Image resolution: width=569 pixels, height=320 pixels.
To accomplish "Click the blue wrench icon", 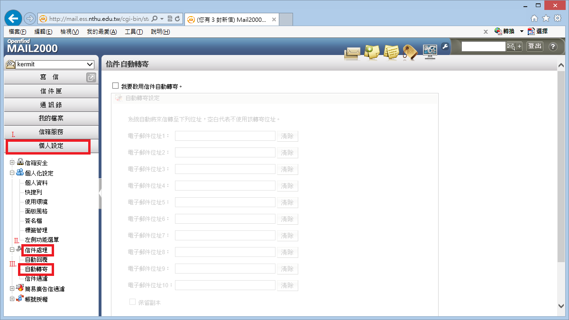I will 445,46.
